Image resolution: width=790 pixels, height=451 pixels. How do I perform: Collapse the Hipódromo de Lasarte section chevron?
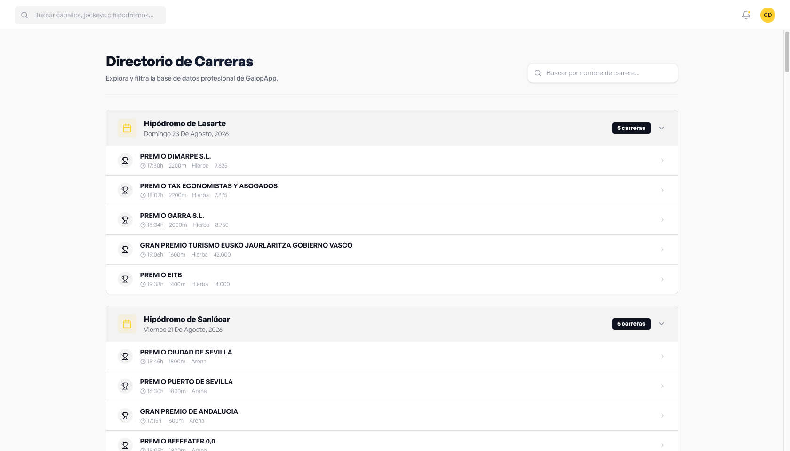coord(662,128)
